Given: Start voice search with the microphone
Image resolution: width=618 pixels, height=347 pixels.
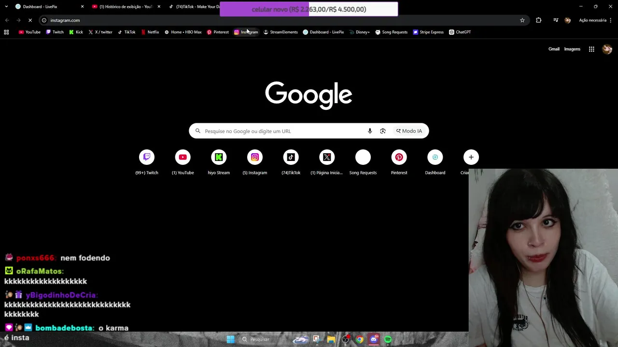Looking at the screenshot, I should tap(370, 131).
